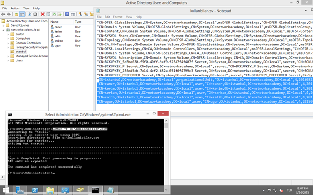This screenshot has width=313, height=195.
Task: Click the cmd window's title bar icon
Action: point(10,115)
